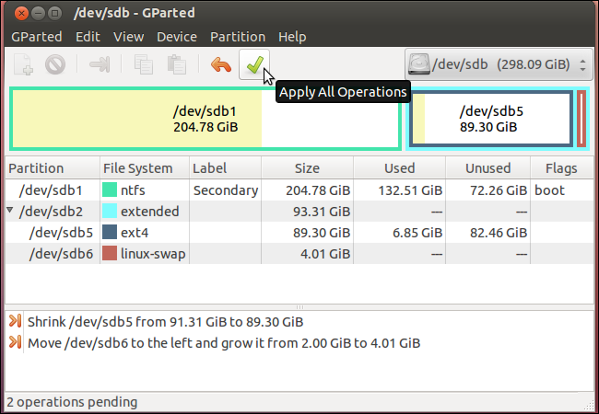Click the Resize/Move arrow toolbar icon

tap(100, 64)
